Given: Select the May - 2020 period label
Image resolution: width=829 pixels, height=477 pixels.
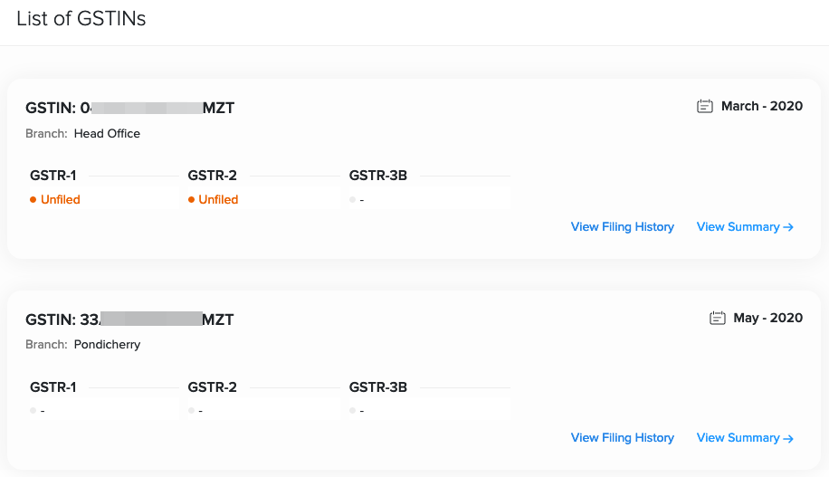Looking at the screenshot, I should [x=767, y=318].
